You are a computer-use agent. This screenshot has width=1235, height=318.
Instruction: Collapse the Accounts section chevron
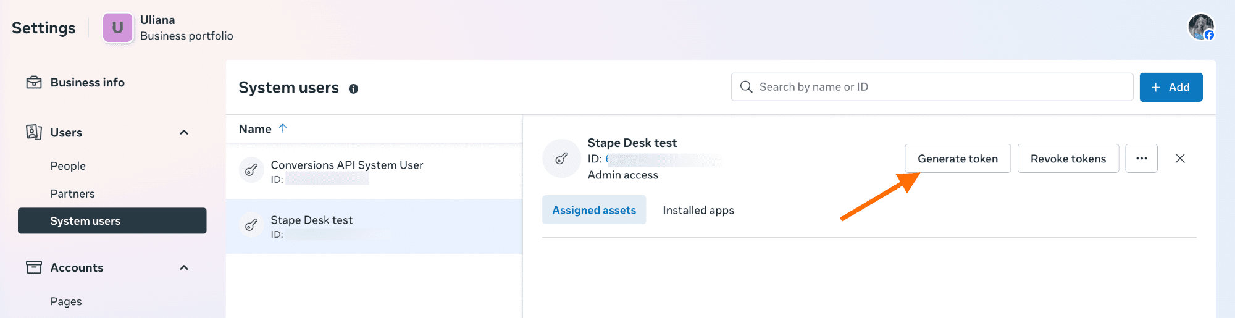pyautogui.click(x=184, y=268)
